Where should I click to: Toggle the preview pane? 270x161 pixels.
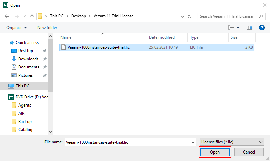click(250, 28)
